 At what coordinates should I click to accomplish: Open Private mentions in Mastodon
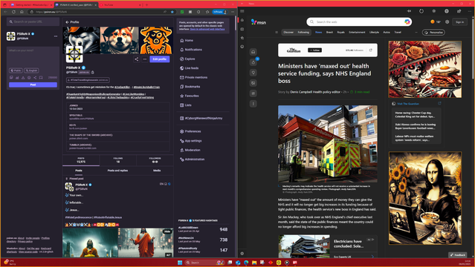tap(193, 77)
